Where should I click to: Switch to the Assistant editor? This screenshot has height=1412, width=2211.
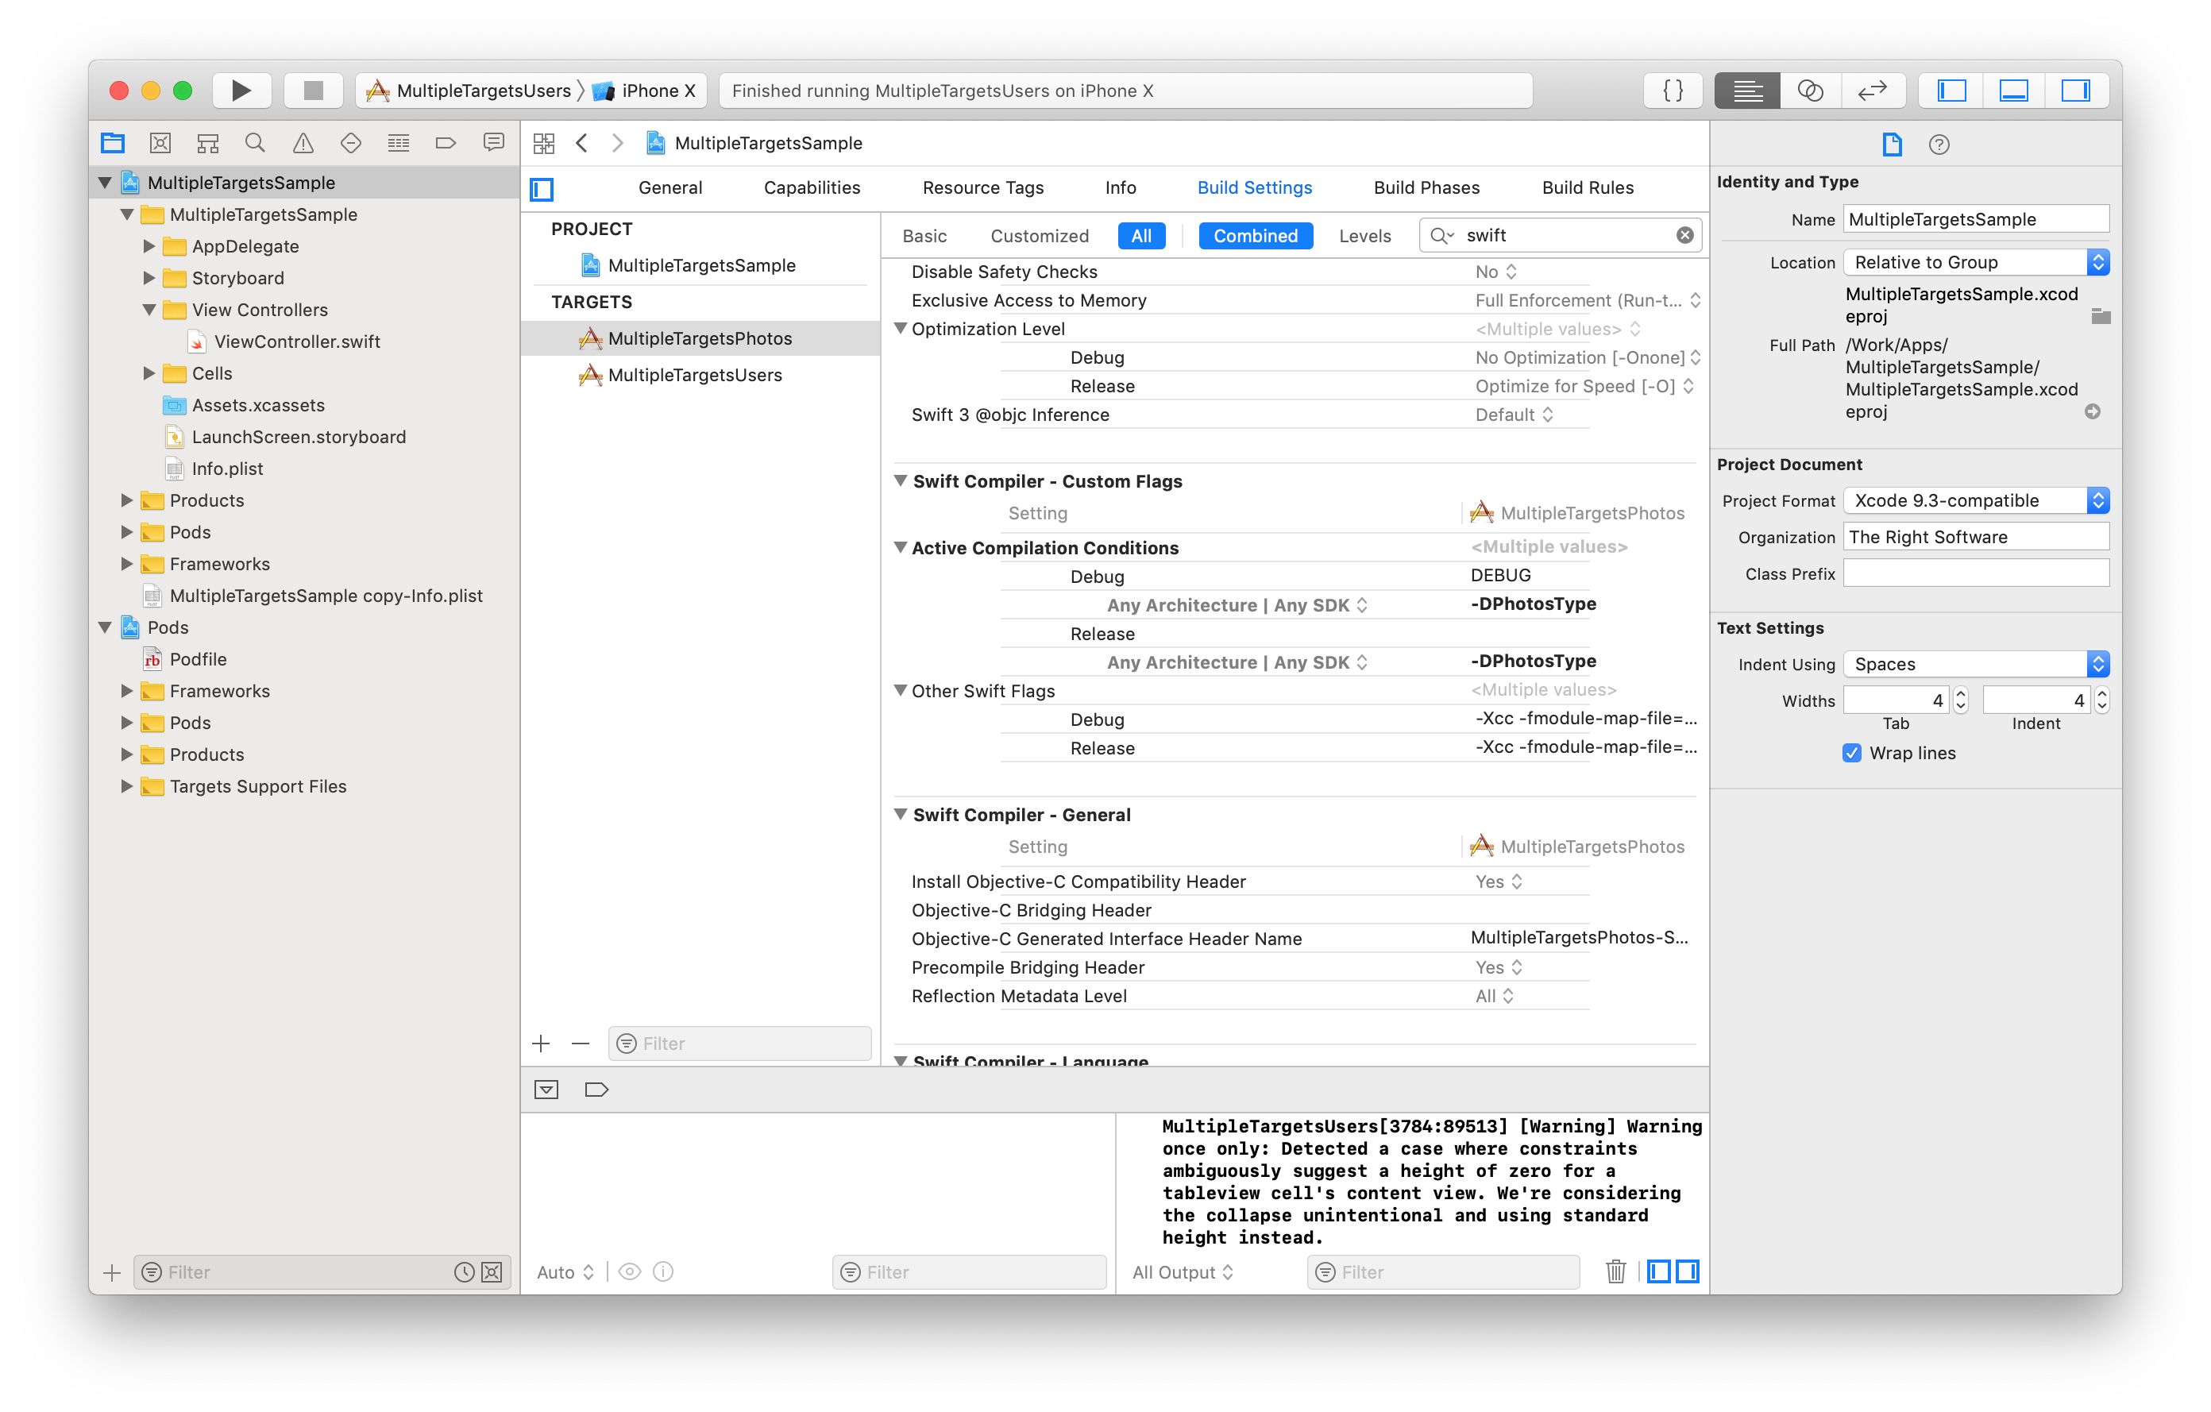coord(1811,90)
